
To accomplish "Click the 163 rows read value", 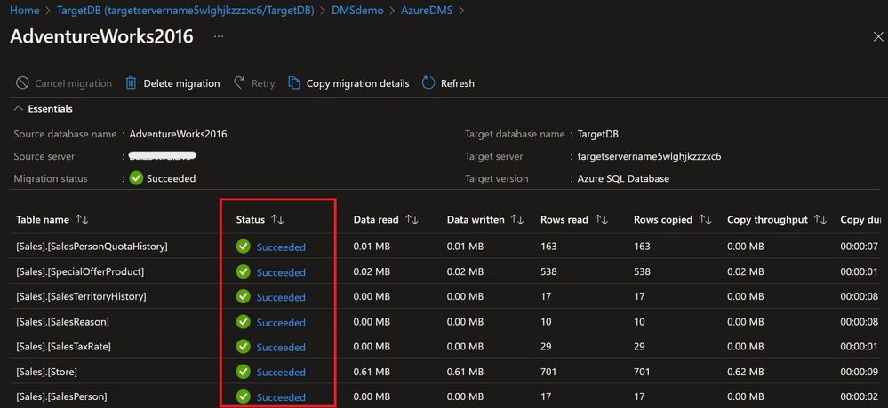I will tap(548, 247).
